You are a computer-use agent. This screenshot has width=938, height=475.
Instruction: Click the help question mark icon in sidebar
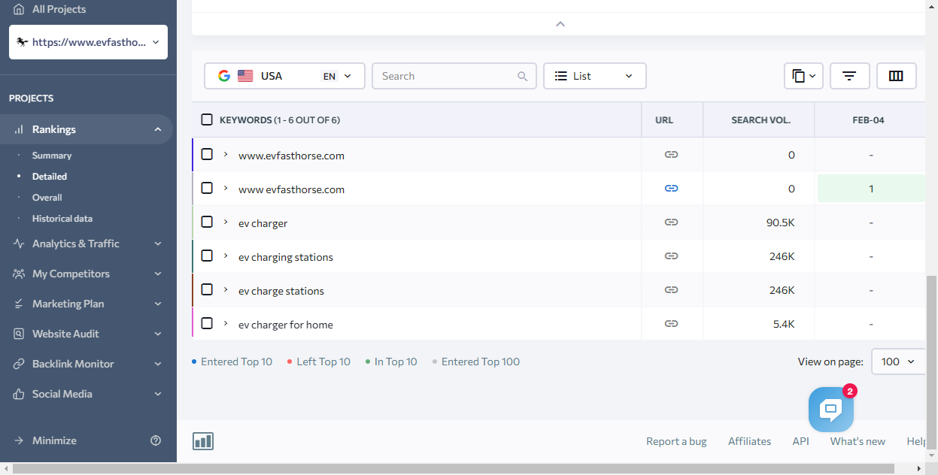[156, 440]
